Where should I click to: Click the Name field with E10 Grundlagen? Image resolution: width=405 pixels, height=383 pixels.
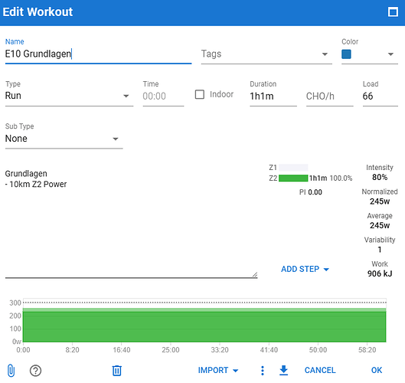(98, 54)
